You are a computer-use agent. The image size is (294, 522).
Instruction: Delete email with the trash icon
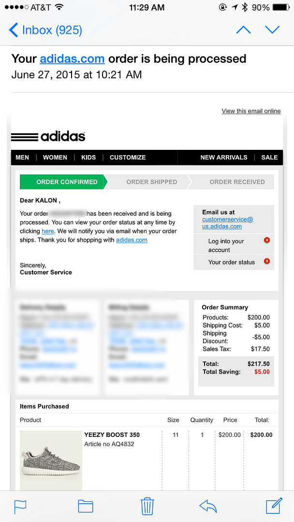click(x=147, y=506)
